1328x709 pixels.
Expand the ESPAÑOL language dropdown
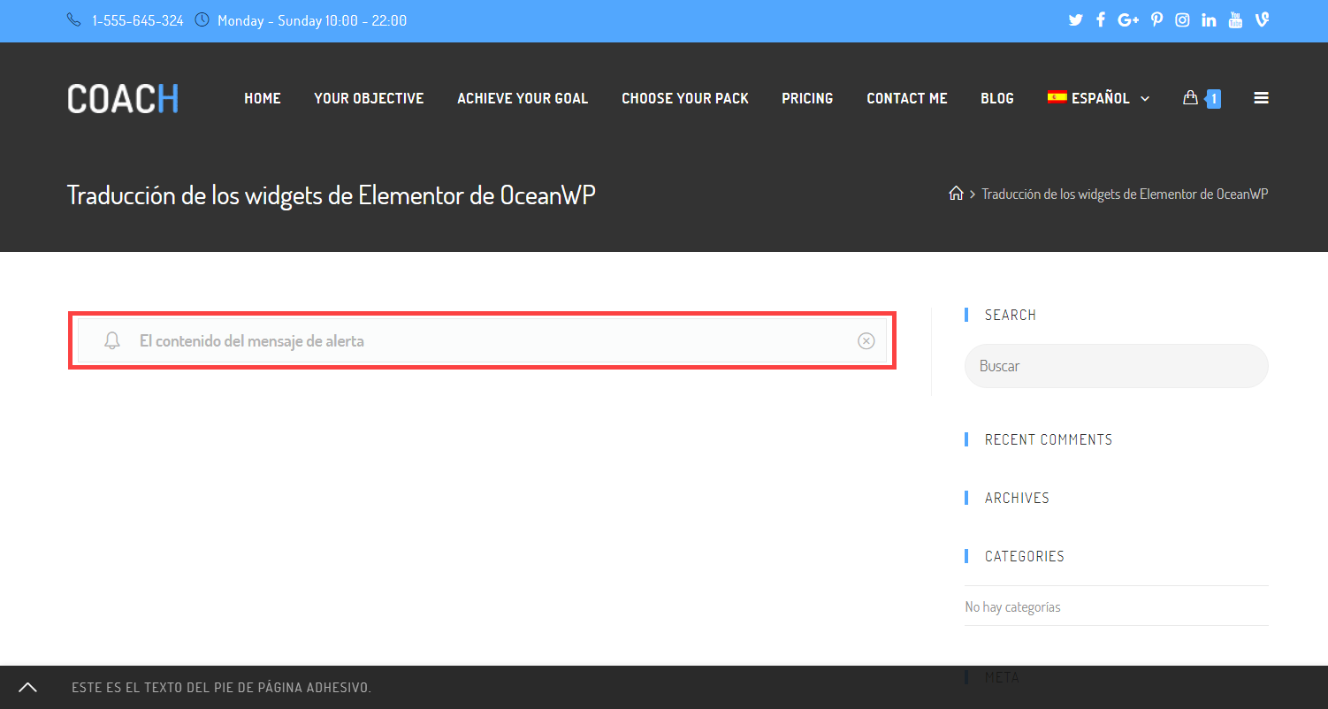coord(1099,98)
